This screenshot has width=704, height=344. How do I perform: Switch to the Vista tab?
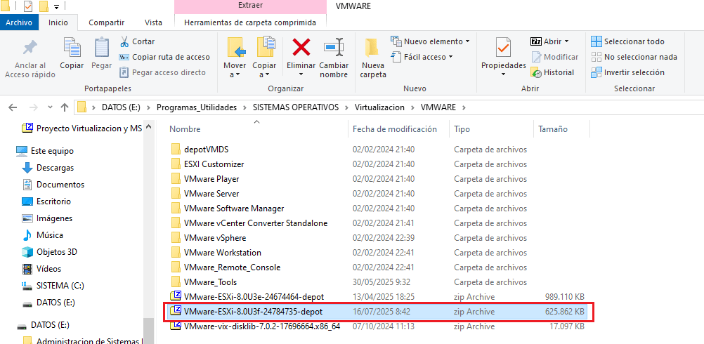pyautogui.click(x=154, y=22)
